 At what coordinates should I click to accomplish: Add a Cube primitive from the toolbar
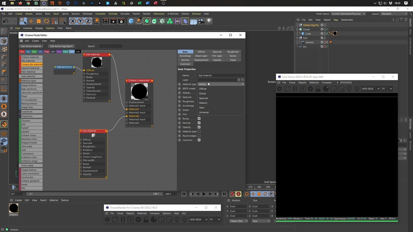point(131,21)
